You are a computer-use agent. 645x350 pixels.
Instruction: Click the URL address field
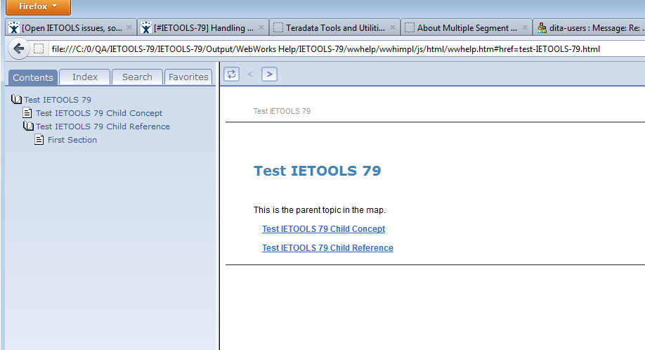pos(323,49)
